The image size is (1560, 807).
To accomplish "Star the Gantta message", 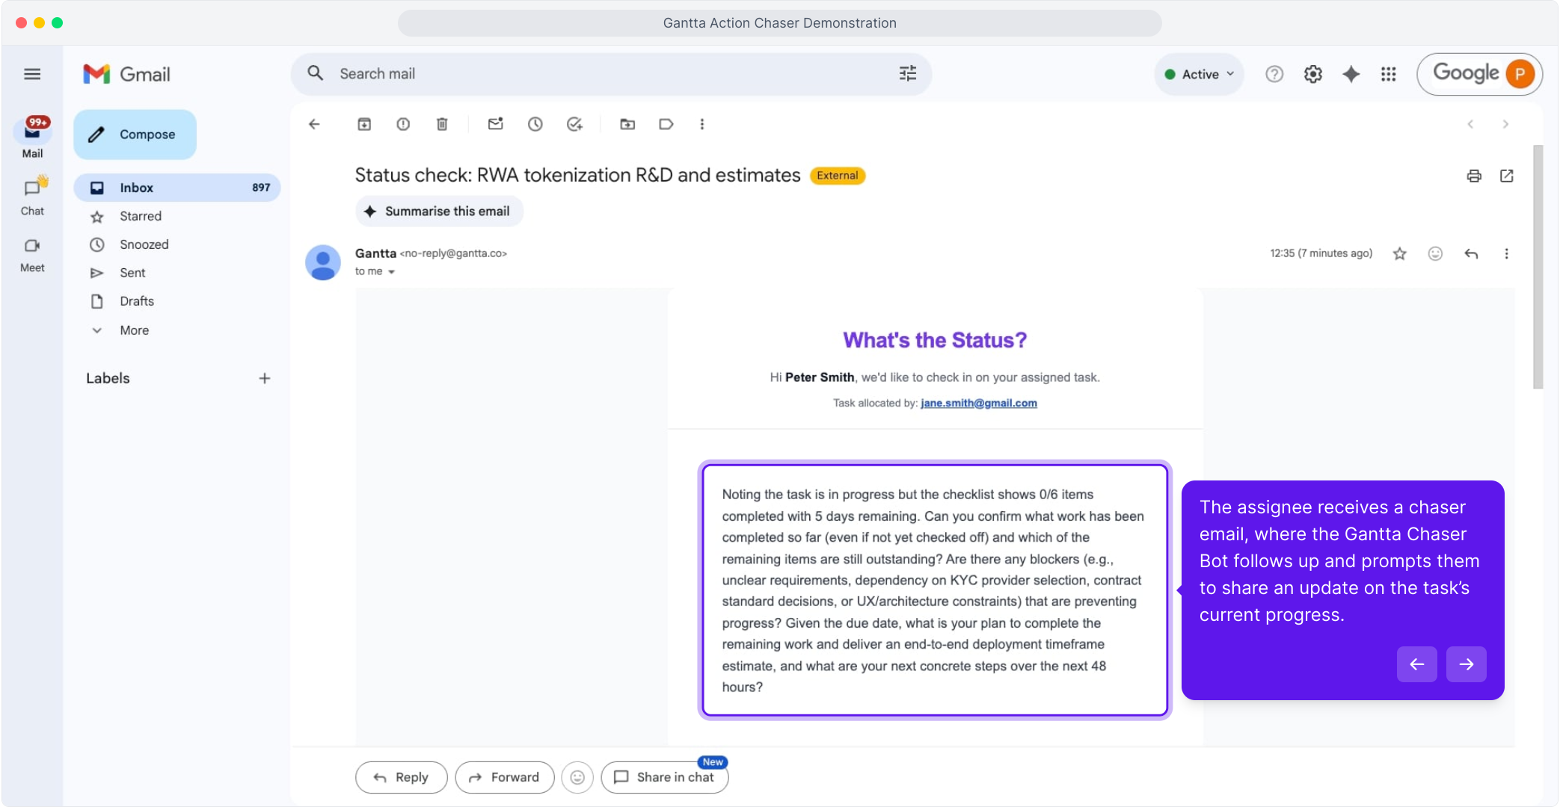I will pos(1400,254).
